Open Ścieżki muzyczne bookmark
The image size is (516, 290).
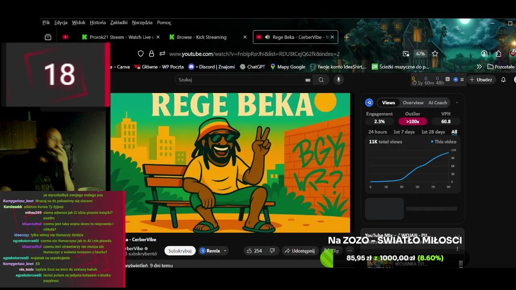(x=400, y=67)
